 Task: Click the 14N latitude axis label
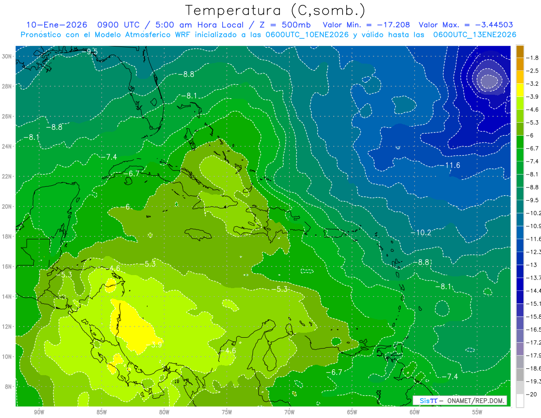click(x=7, y=296)
